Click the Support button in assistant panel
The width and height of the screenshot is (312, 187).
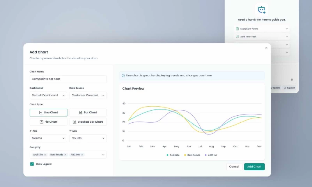tap(289, 88)
